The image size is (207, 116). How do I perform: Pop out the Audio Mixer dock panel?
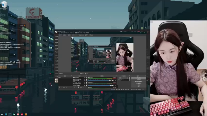[117, 76]
